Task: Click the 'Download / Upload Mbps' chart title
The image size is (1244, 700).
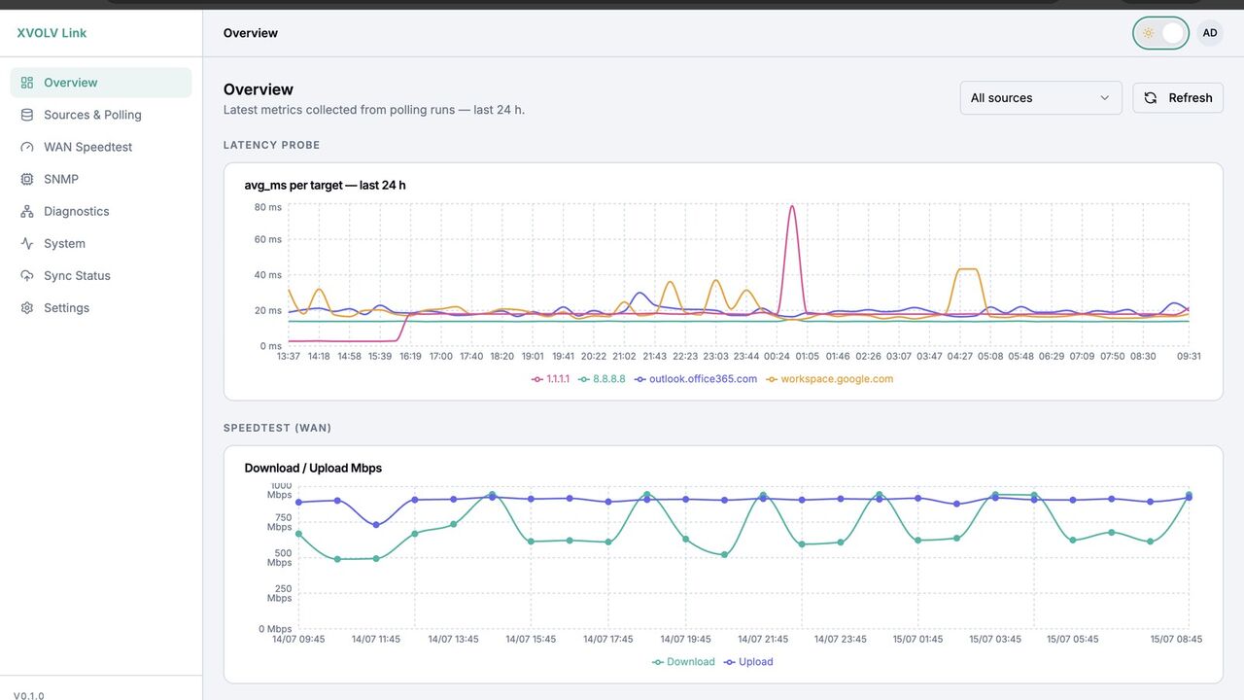Action: point(313,468)
